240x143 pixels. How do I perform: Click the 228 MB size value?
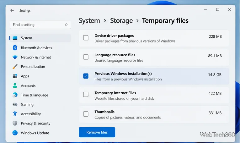(215, 36)
